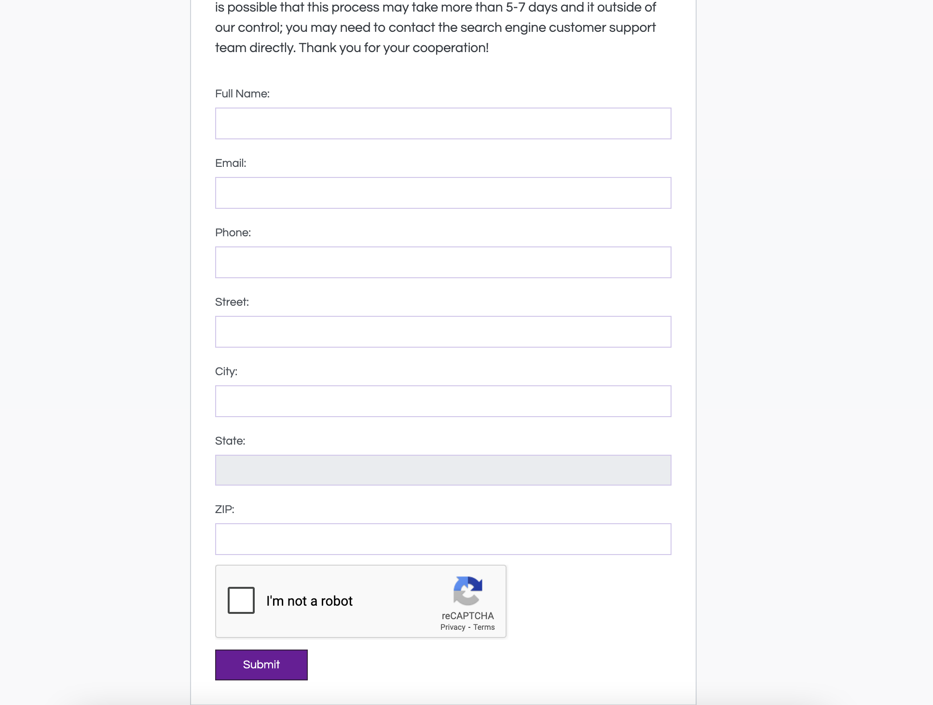Check the "I'm not a robot" checkbox
Screen dimensions: 933x705
(x=241, y=600)
